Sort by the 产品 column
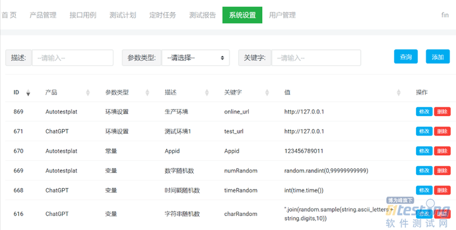Viewport: 456px width, 230px height. [x=88, y=93]
